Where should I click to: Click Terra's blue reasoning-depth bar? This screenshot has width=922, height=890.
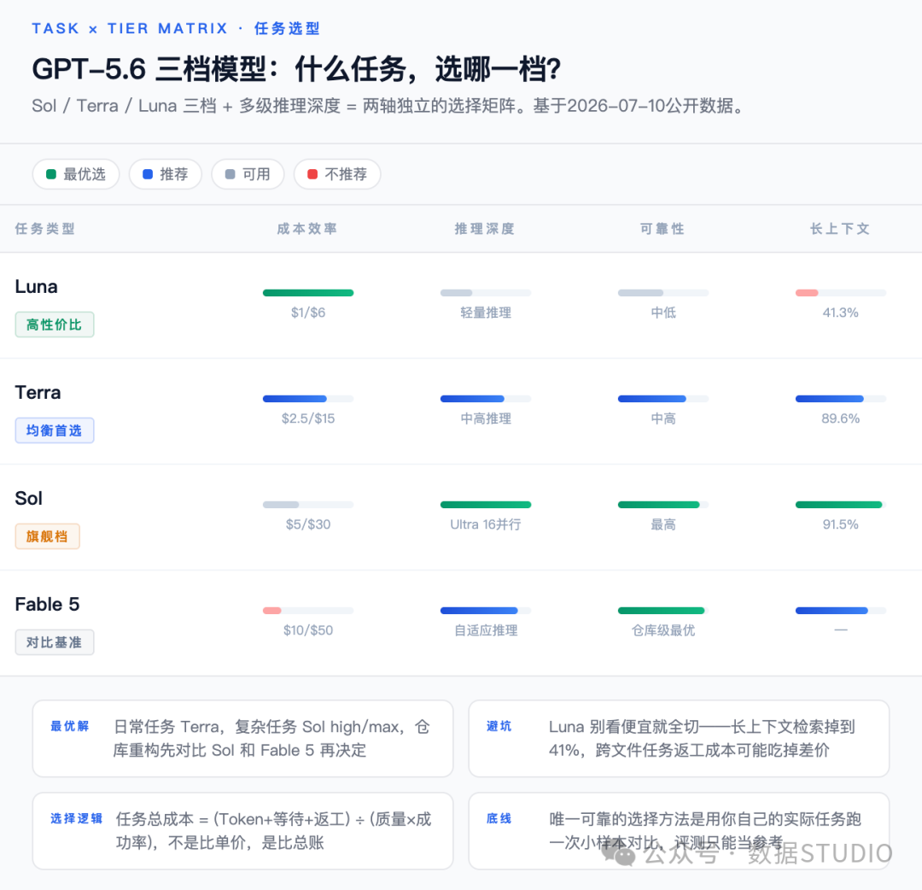pos(472,399)
